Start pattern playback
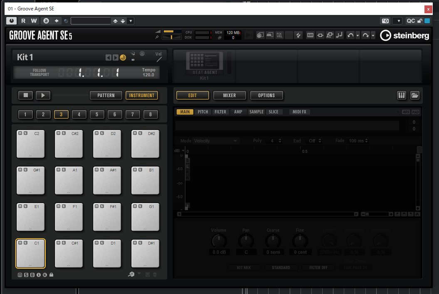The image size is (439, 294). (x=43, y=96)
